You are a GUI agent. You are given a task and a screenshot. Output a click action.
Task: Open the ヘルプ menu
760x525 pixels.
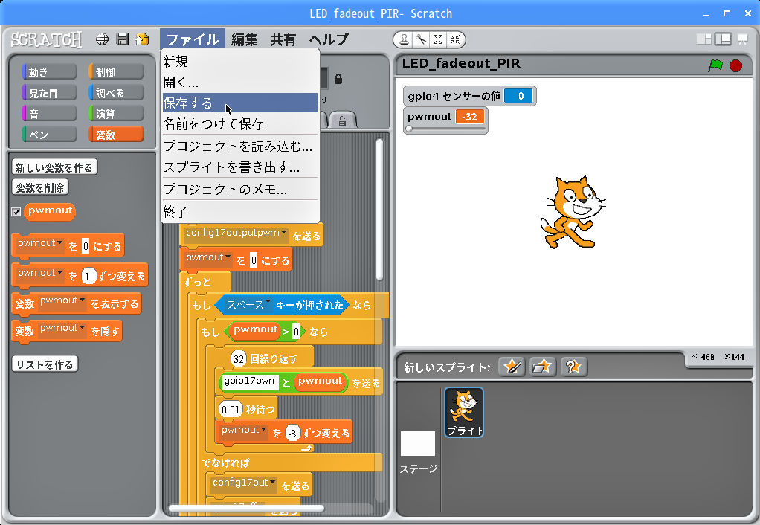point(329,39)
